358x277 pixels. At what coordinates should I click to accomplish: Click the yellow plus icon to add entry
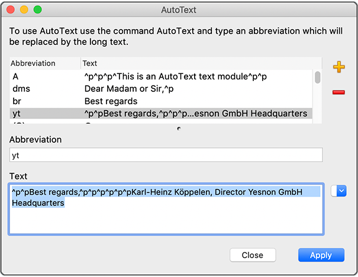[x=338, y=67]
